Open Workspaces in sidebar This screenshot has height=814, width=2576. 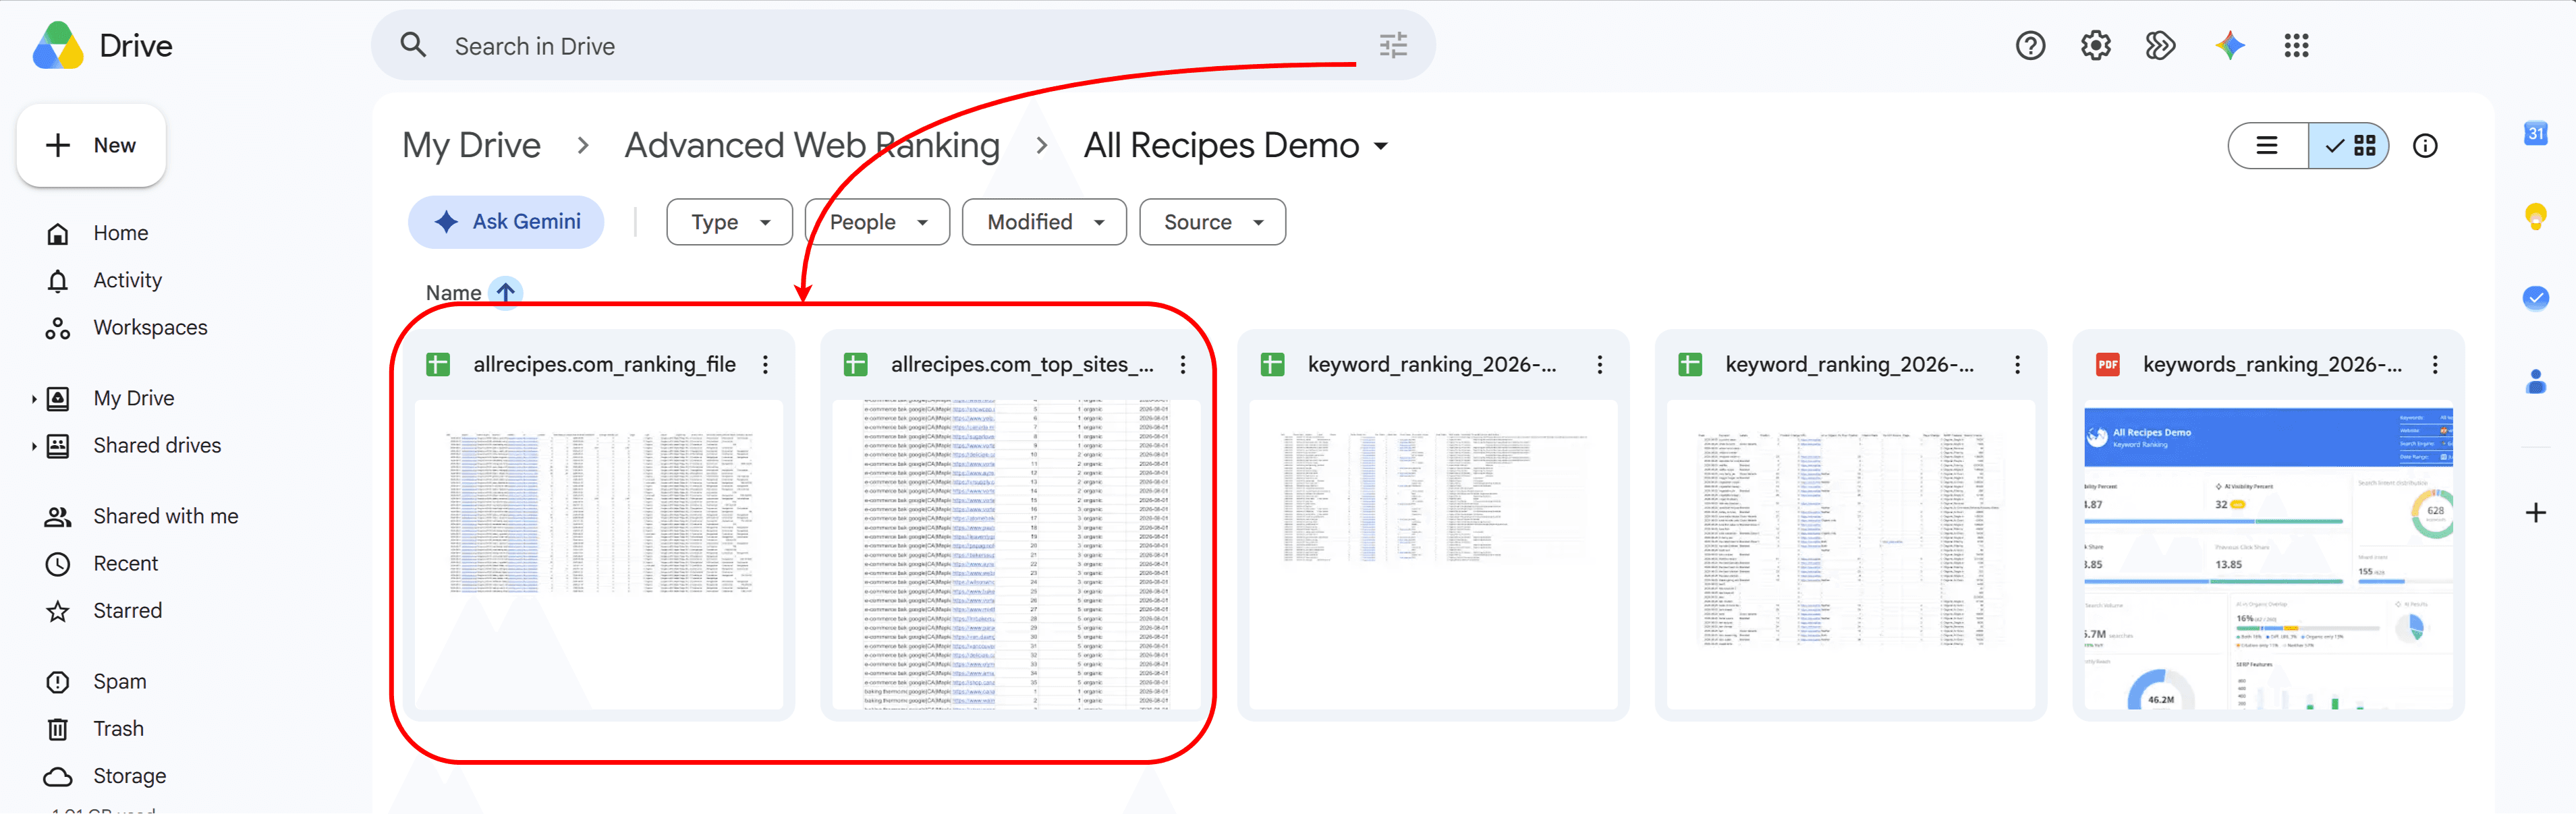150,327
